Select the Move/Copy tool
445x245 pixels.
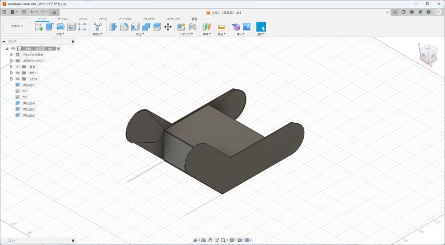pyautogui.click(x=168, y=27)
